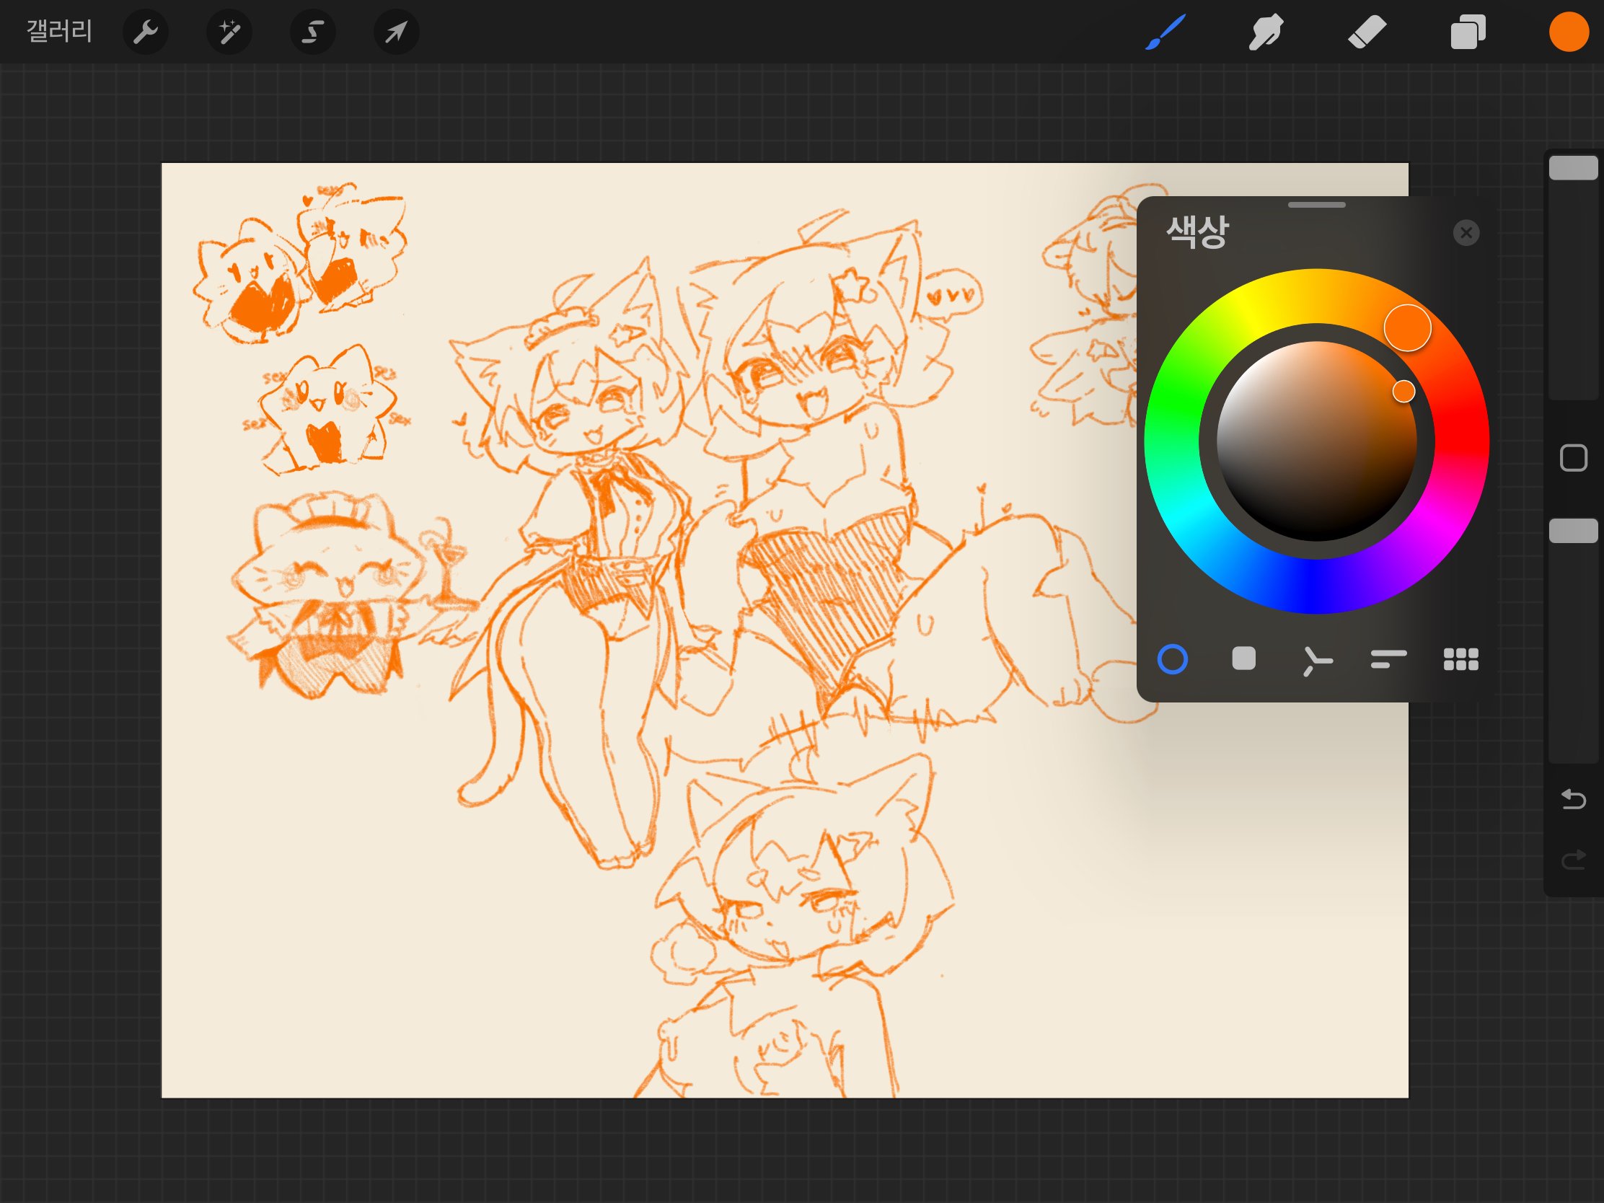The height and width of the screenshot is (1203, 1604).
Task: Return to the 갤러리 gallery
Action: pos(59,31)
